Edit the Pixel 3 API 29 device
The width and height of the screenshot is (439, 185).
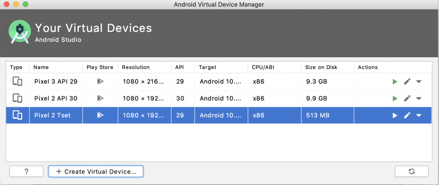tap(407, 82)
